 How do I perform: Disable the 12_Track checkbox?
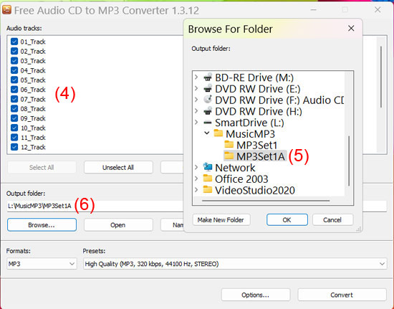click(14, 147)
